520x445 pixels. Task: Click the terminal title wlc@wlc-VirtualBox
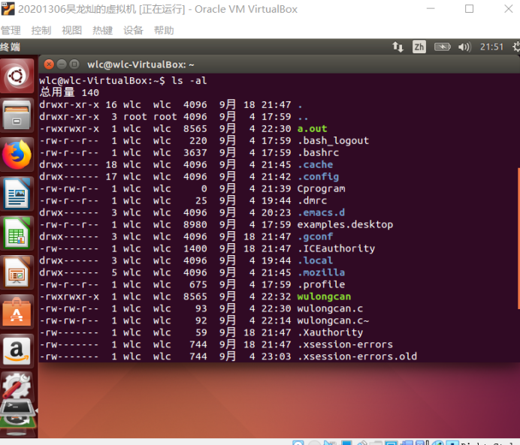(141, 65)
